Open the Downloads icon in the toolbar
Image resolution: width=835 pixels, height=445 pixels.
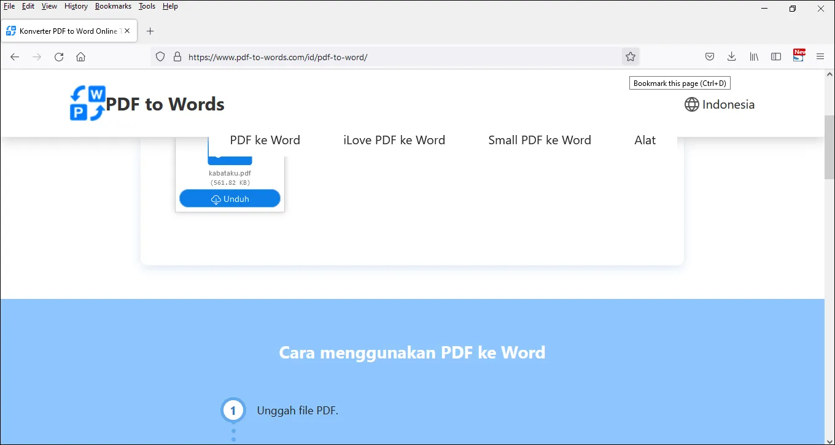(731, 56)
